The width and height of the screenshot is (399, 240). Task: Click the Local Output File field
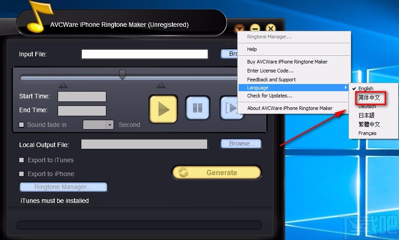click(144, 144)
